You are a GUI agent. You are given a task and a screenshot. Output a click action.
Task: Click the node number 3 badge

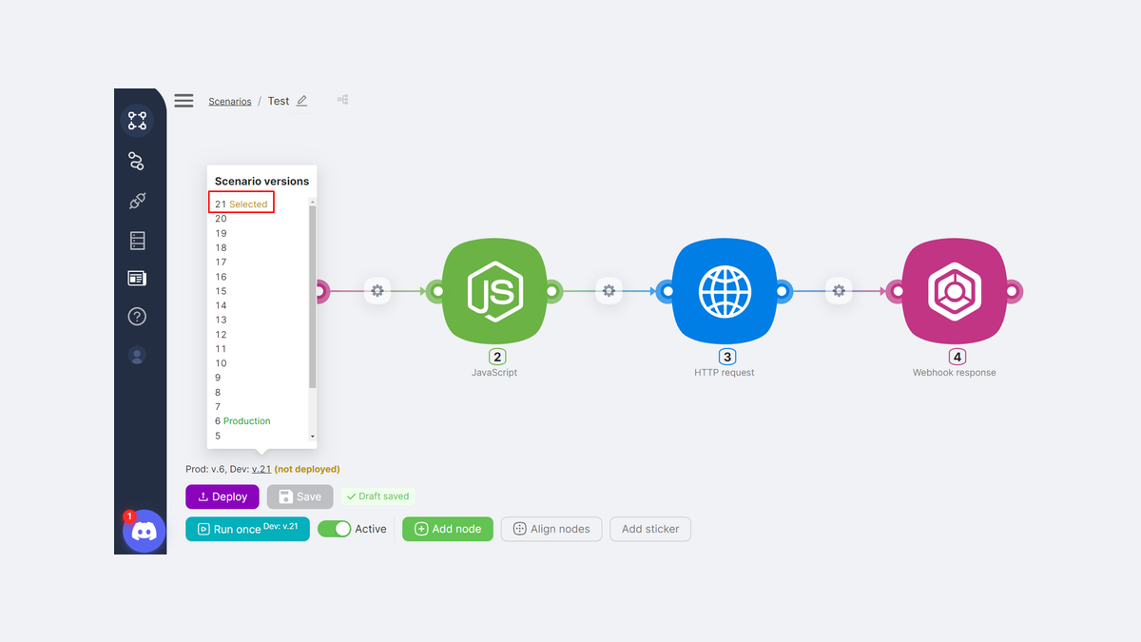coord(727,357)
